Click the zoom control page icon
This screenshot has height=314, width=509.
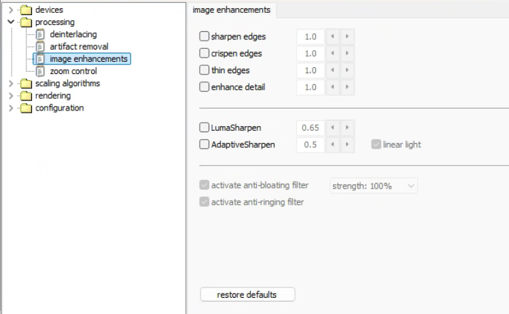tap(41, 71)
